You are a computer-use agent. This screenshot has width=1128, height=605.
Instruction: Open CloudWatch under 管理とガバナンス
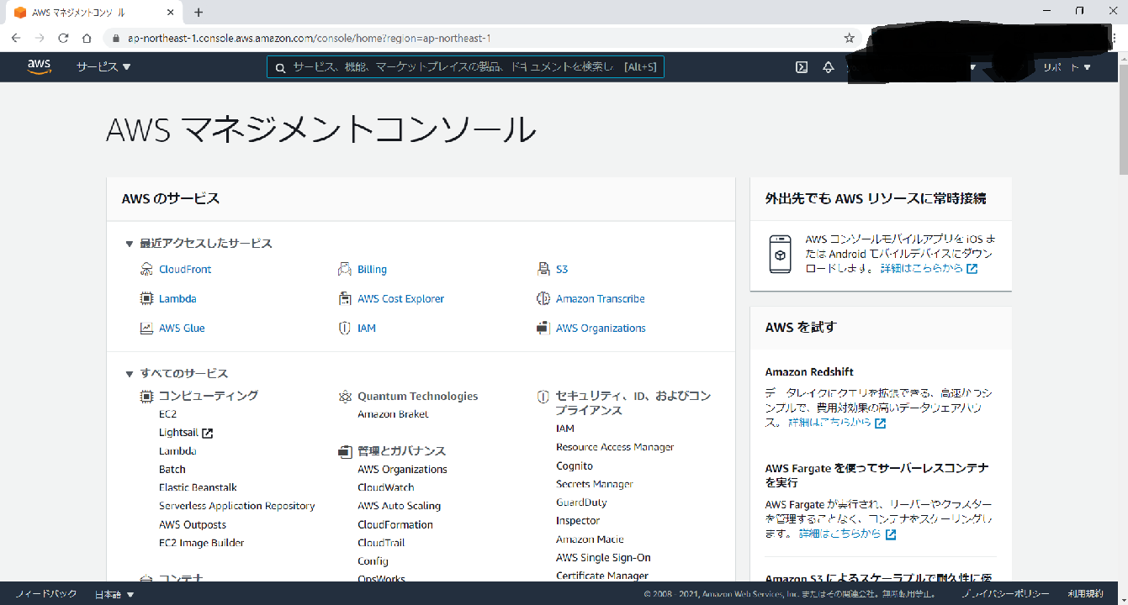[386, 487]
